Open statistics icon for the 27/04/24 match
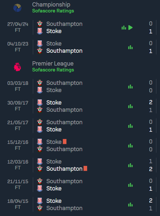Screen dimensions: 160x216 [124, 28]
